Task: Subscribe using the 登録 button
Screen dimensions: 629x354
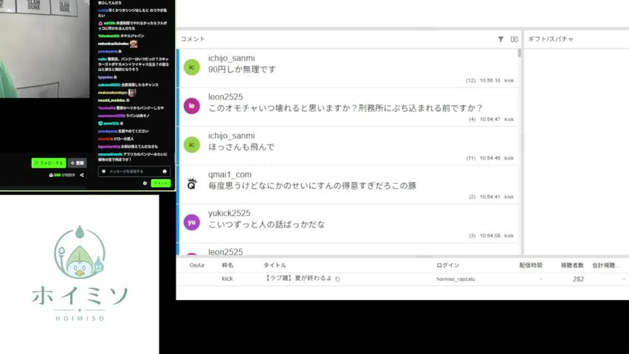Action: 77,163
